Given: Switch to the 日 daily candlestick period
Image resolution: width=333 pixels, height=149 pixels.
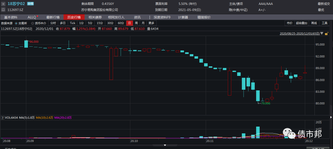Looking at the screenshot, I should 129,23.
